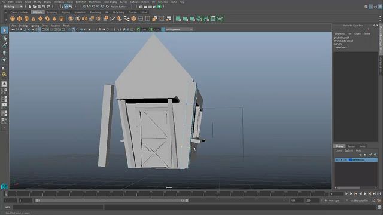Viewport: 383px width, 215px height.
Task: Toggle visibility box of the display layer
Action: (x=337, y=160)
